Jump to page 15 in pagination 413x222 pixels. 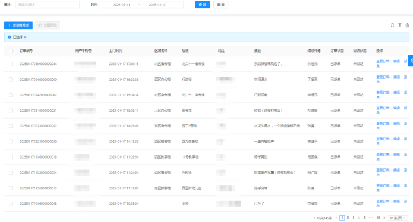(x=378, y=217)
